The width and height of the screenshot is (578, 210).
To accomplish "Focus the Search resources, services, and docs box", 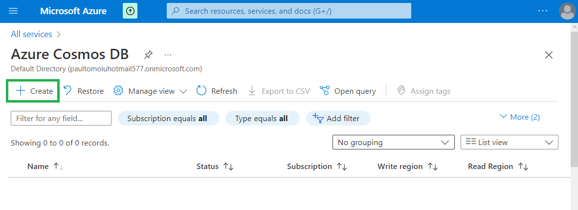I will pos(289,11).
